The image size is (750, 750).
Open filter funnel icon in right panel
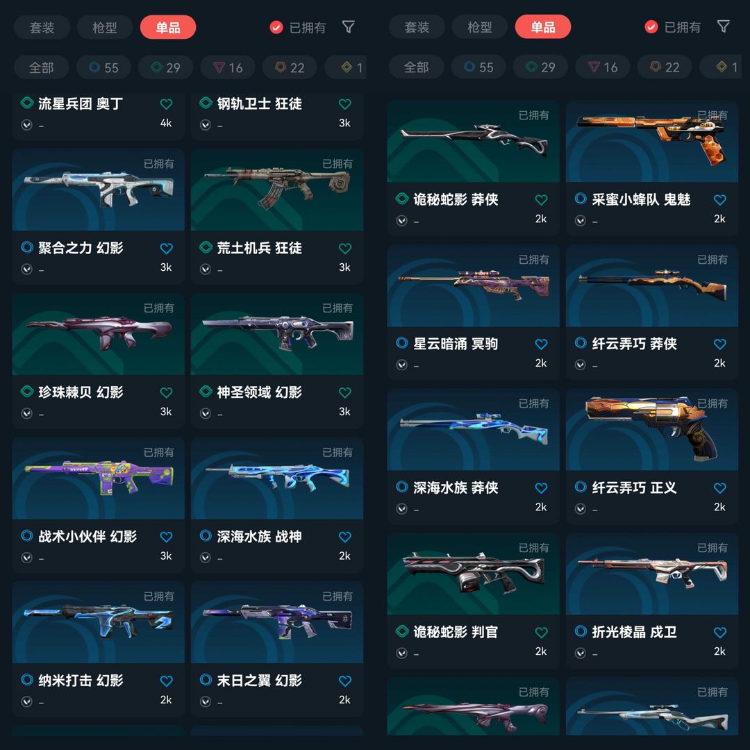724,26
